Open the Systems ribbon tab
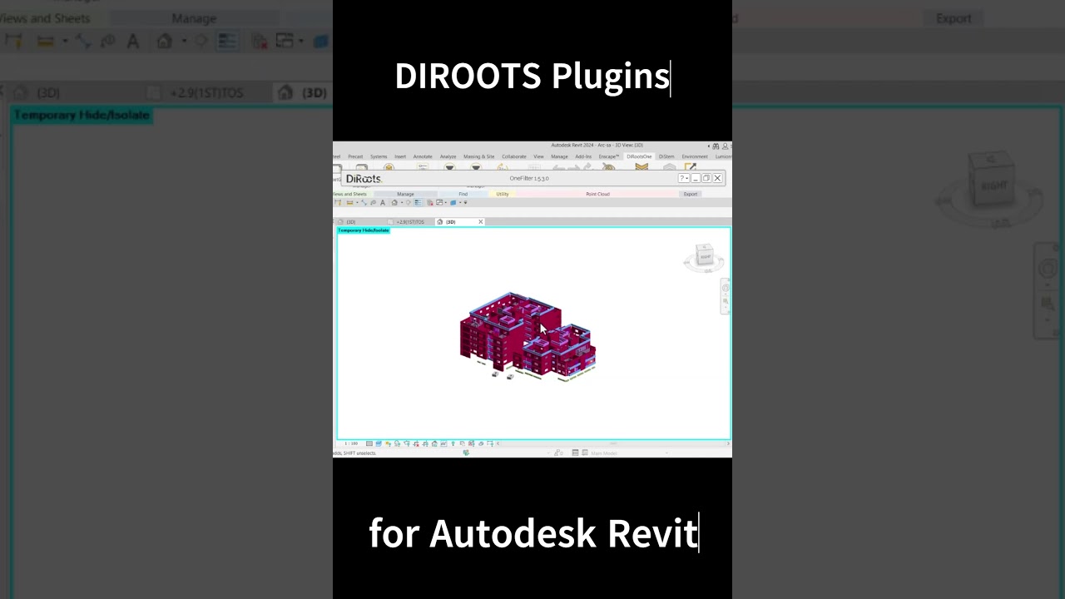1065x599 pixels. pyautogui.click(x=379, y=156)
